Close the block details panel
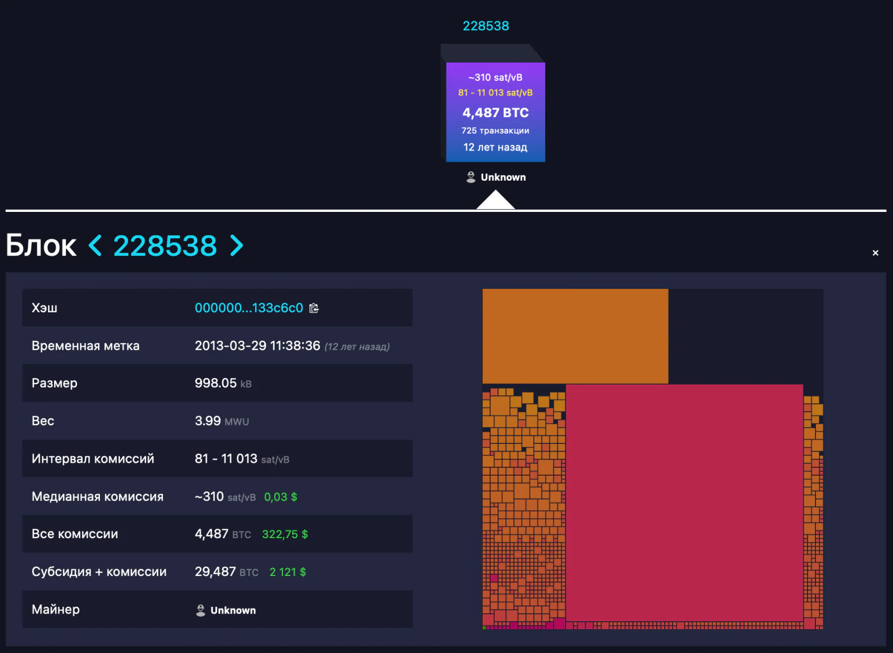Screen dimensions: 893x653 tap(875, 253)
